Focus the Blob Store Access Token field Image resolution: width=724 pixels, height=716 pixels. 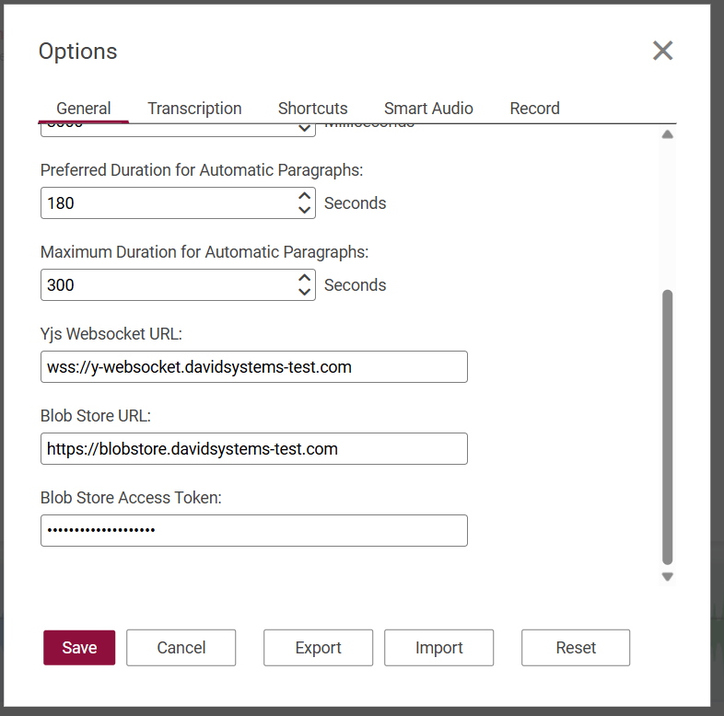(253, 531)
